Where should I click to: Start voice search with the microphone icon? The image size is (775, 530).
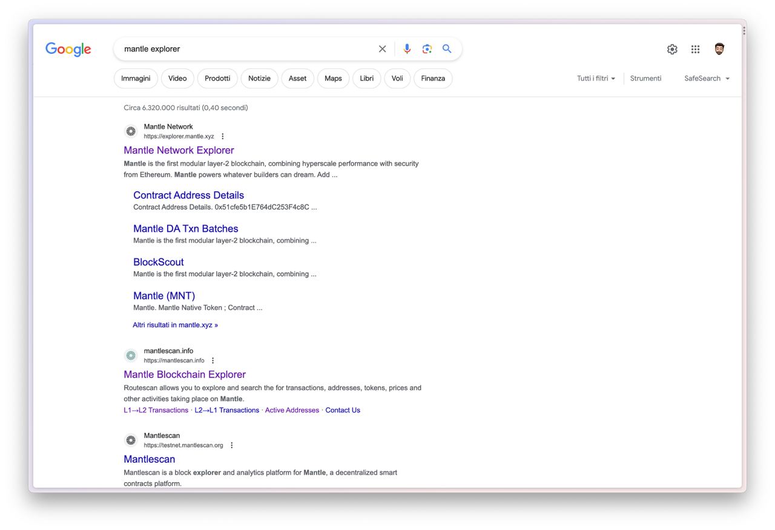pyautogui.click(x=407, y=49)
